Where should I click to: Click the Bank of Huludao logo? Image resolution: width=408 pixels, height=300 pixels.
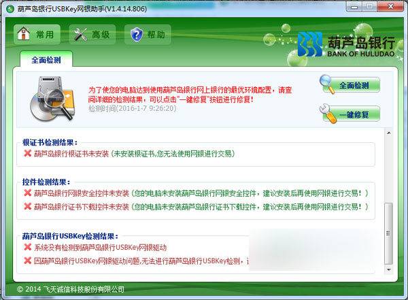[346, 44]
